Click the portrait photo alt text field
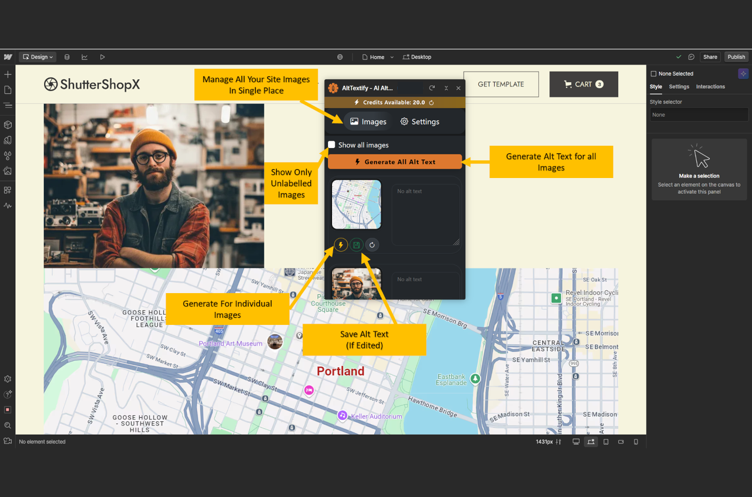Screen dimensions: 752x497 point(426,286)
